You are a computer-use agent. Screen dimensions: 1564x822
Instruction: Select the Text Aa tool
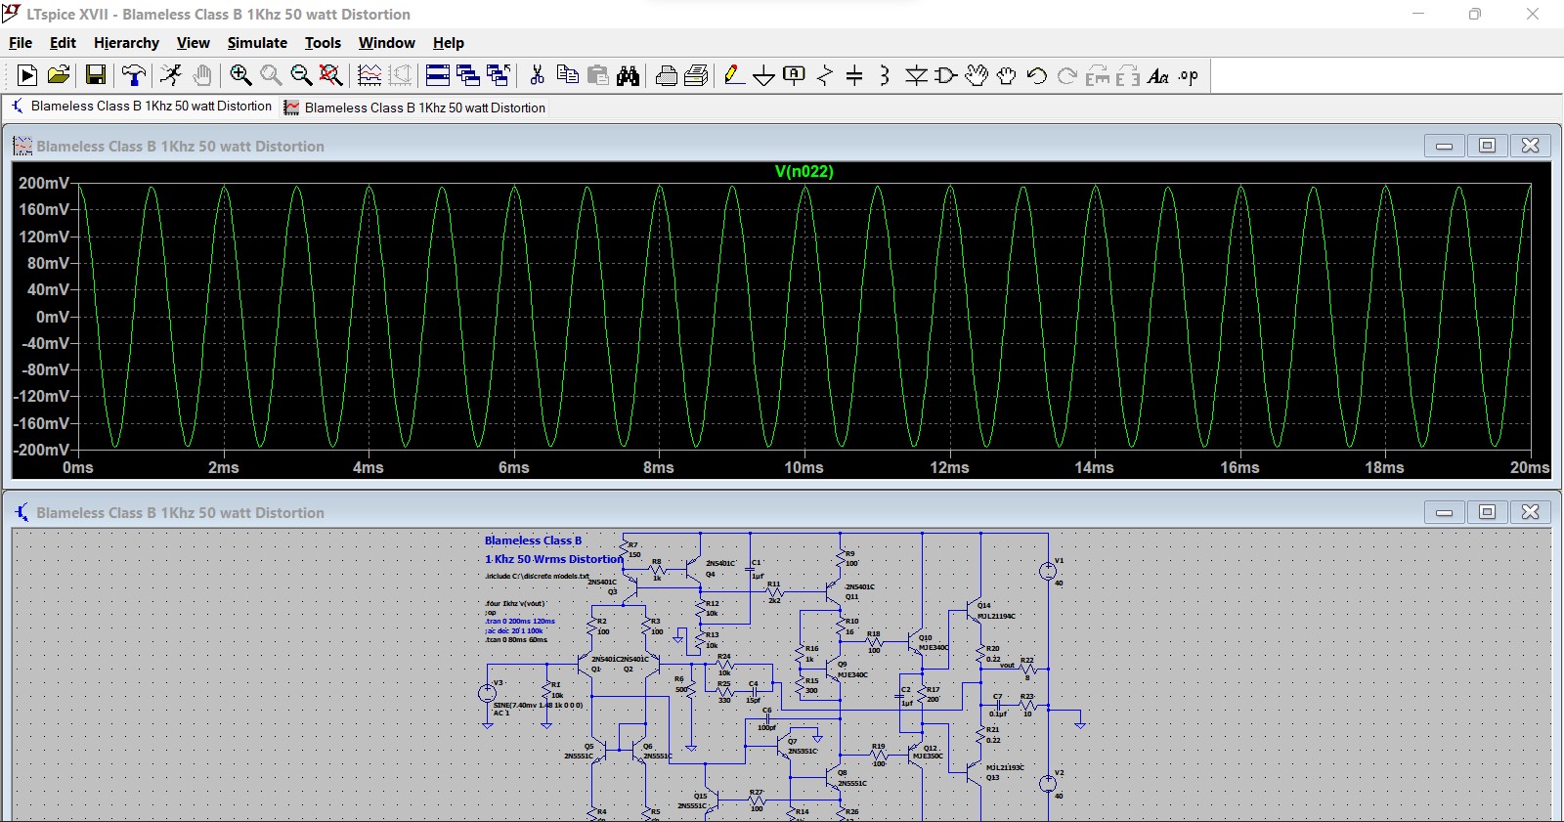coord(1158,75)
